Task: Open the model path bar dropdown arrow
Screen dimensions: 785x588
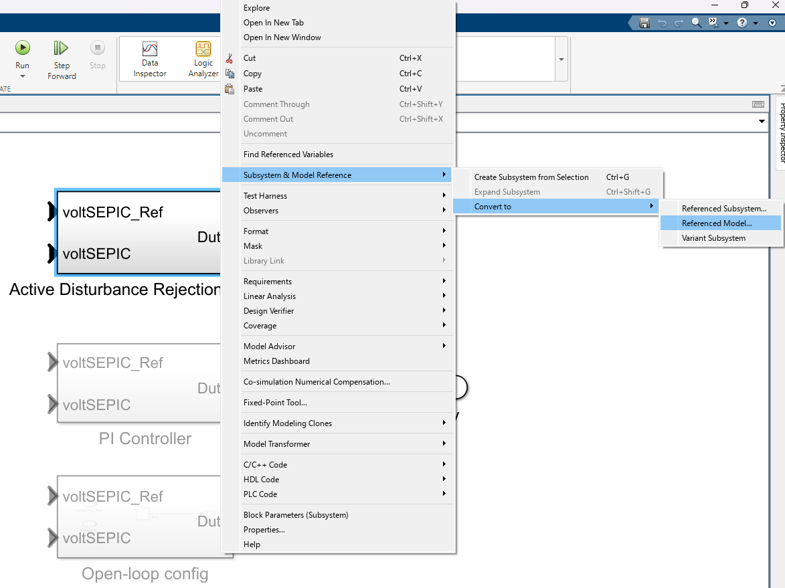Action: (x=762, y=122)
